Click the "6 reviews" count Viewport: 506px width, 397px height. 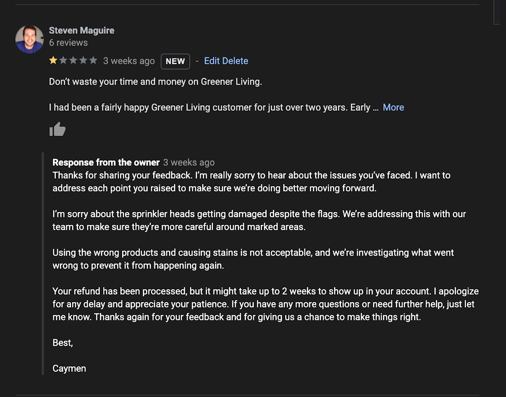[68, 43]
